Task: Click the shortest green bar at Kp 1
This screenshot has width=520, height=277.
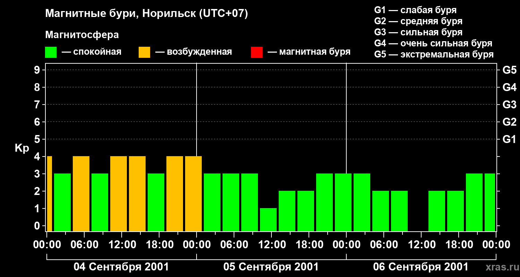Action: [268, 220]
